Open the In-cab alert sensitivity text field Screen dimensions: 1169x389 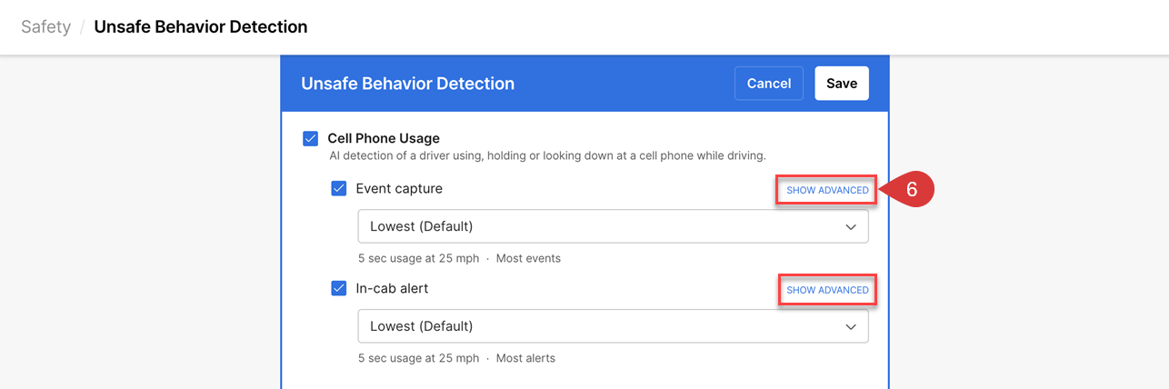pos(600,326)
